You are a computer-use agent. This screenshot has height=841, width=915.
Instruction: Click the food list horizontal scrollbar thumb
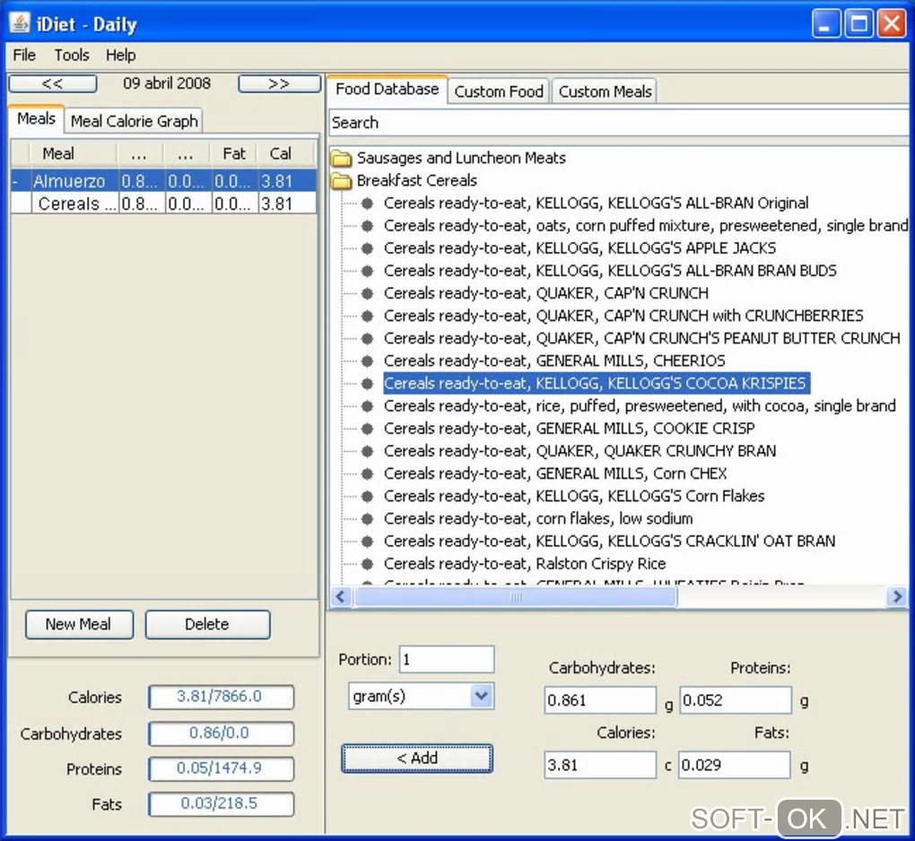515,596
